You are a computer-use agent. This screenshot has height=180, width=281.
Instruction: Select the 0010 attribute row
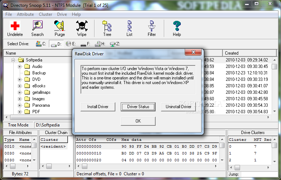(18, 147)
